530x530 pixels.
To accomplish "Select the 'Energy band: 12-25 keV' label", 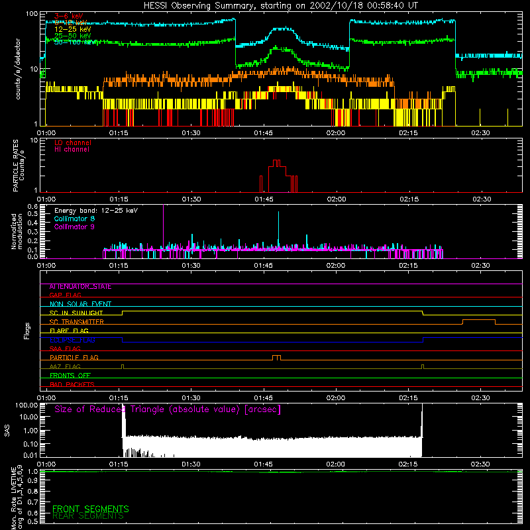I will [x=96, y=211].
